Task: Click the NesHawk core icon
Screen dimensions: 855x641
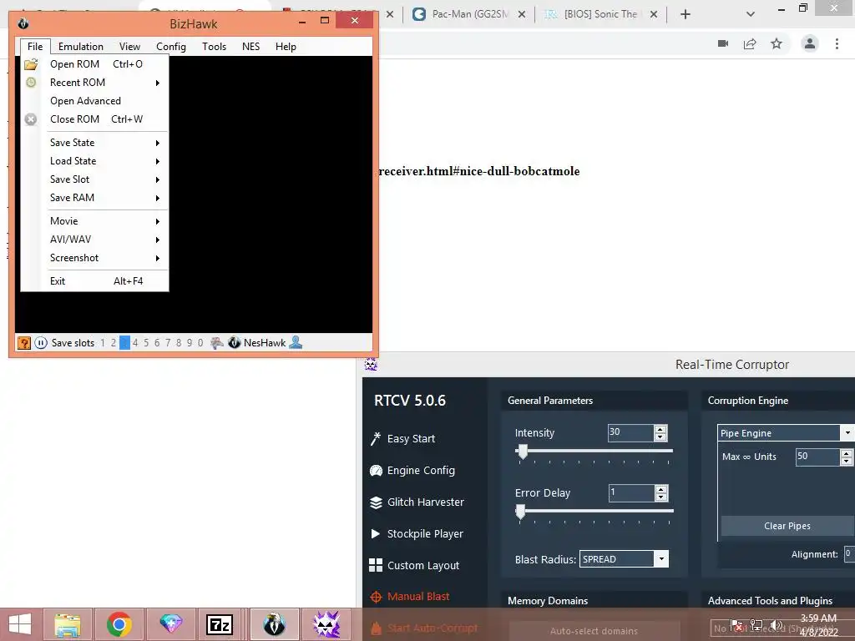Action: pos(235,343)
